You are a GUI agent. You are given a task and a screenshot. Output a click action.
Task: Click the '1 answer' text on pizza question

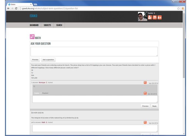(x=35, y=83)
